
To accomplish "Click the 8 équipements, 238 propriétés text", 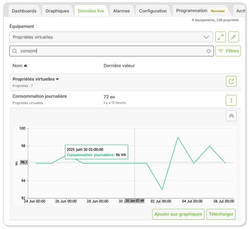I will [215, 20].
